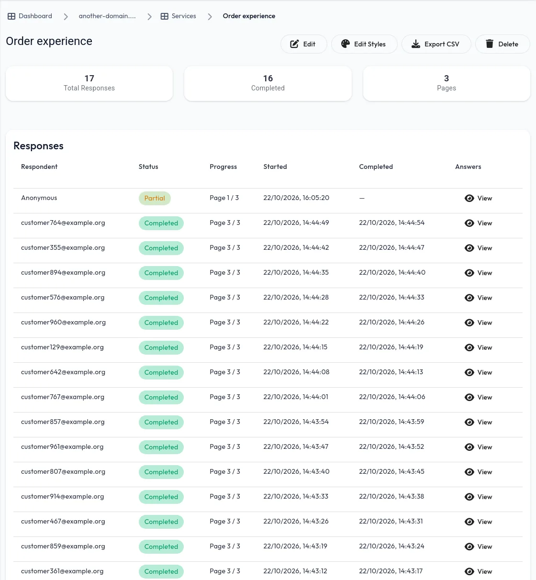This screenshot has width=536, height=580.
Task: Click completed time 22/10/2026, 14:43:59
Action: click(391, 422)
